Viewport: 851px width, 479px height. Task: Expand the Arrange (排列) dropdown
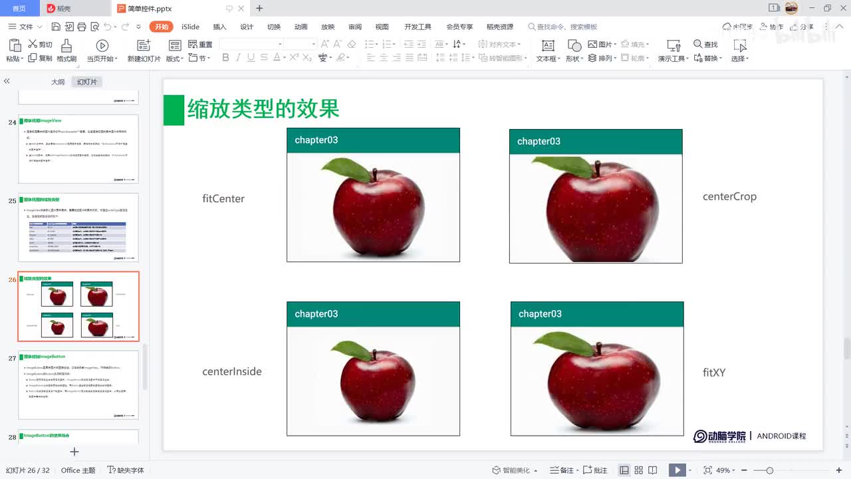coord(616,59)
